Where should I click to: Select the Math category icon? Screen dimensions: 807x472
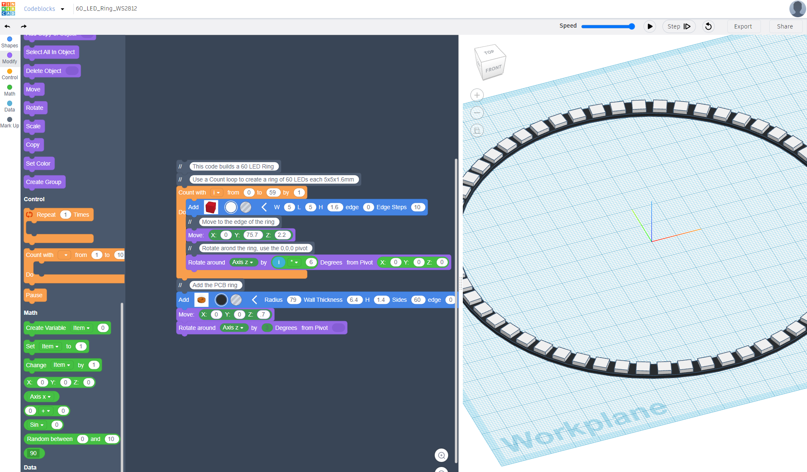[9, 90]
